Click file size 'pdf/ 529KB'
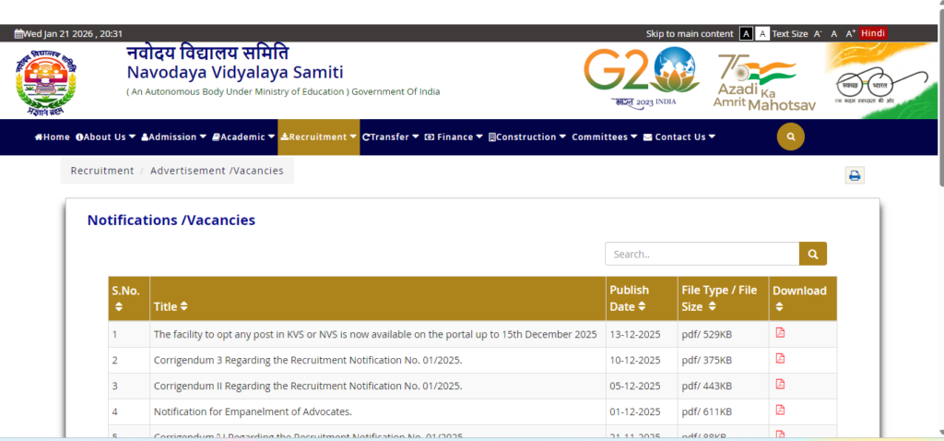 [x=707, y=334]
